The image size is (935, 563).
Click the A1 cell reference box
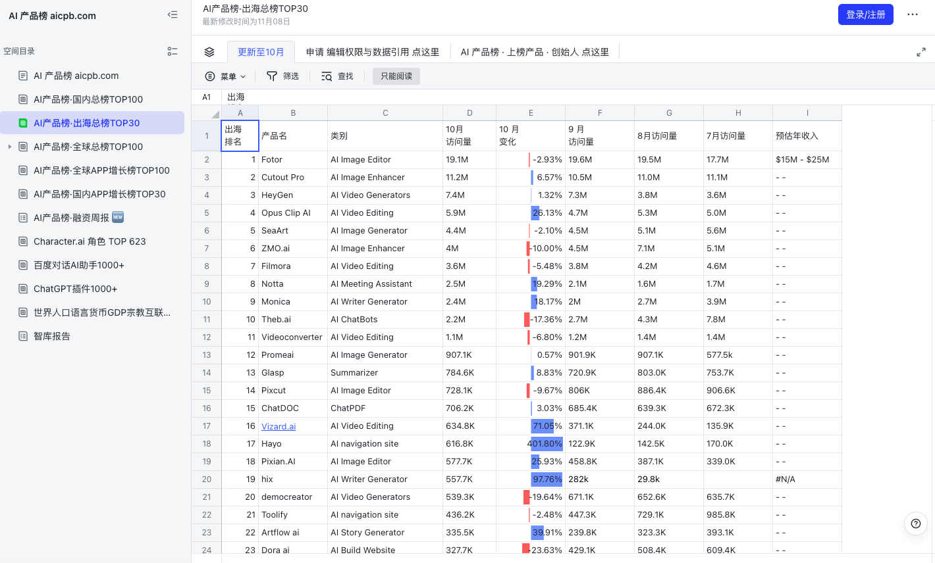[x=207, y=97]
